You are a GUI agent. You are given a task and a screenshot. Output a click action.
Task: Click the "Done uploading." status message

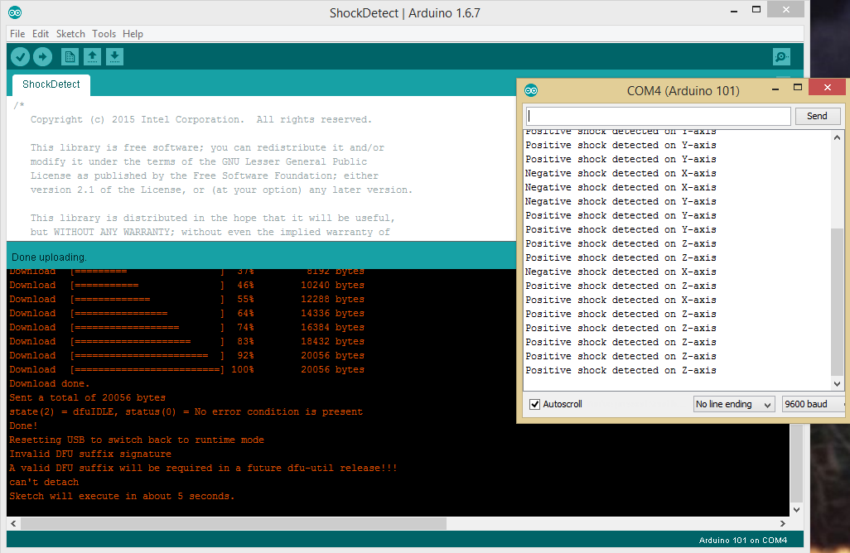coord(50,257)
